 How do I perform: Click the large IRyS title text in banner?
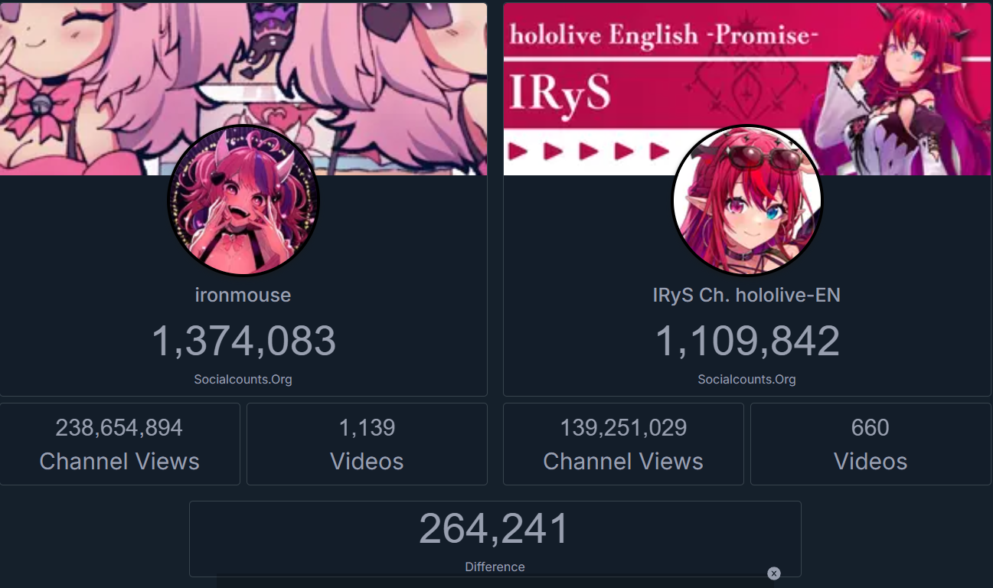(560, 98)
